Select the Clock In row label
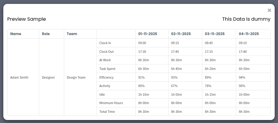 [105, 43]
